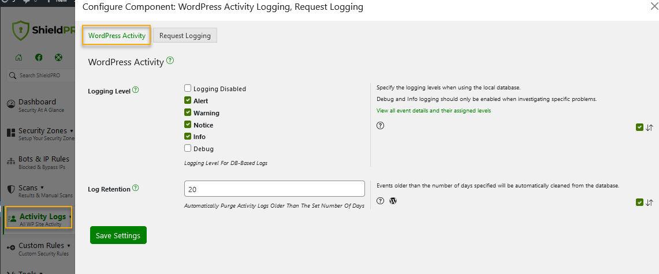Open the view all event details link
659x274 pixels.
[433, 111]
